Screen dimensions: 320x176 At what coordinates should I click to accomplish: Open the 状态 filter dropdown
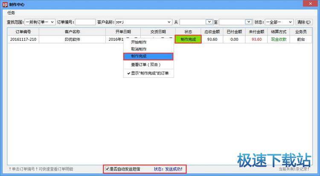tap(279, 22)
